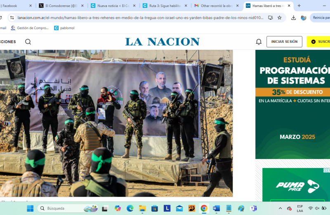Open the ESP LAA language selector
Screen dimensions: 330x215
pos(300,208)
